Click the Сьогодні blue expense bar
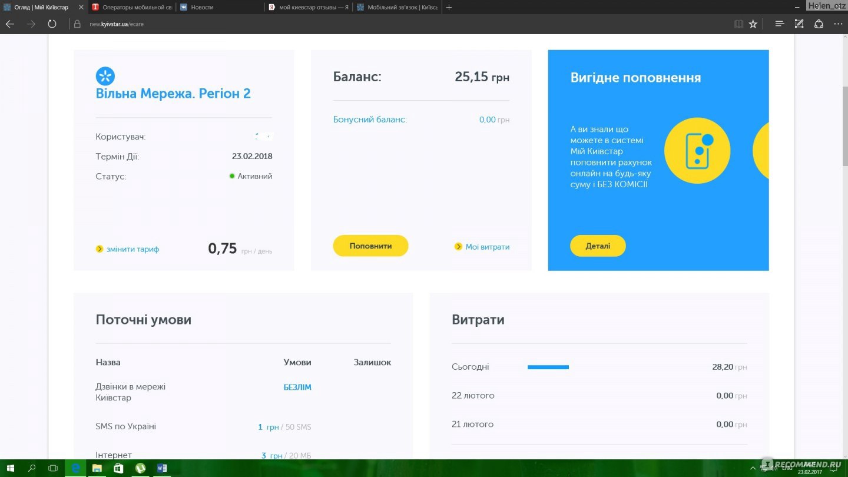848x477 pixels. tap(548, 367)
